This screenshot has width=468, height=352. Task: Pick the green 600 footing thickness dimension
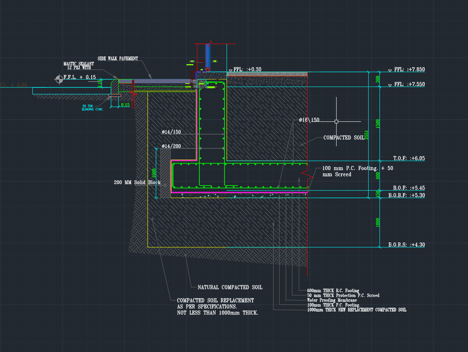[378, 175]
